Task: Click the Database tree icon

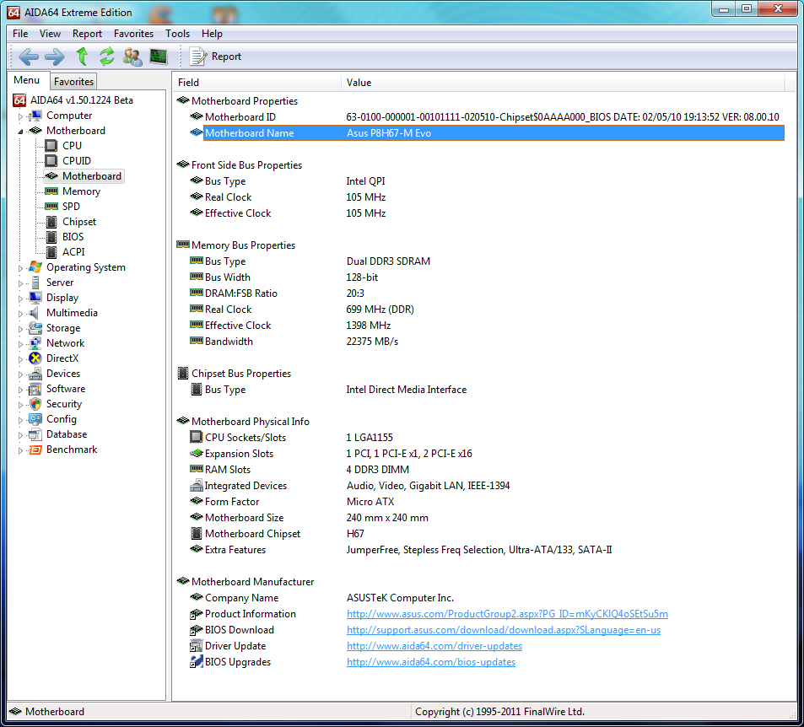Action: pyautogui.click(x=35, y=434)
